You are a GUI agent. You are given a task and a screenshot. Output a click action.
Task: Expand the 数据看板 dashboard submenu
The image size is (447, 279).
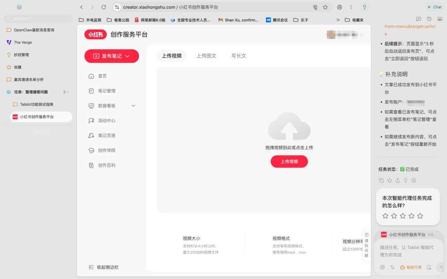pyautogui.click(x=133, y=105)
